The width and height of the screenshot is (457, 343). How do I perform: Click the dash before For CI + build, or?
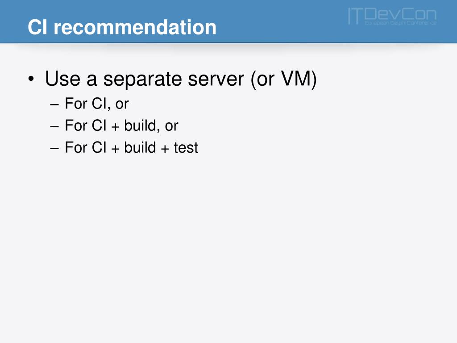pyautogui.click(x=54, y=126)
